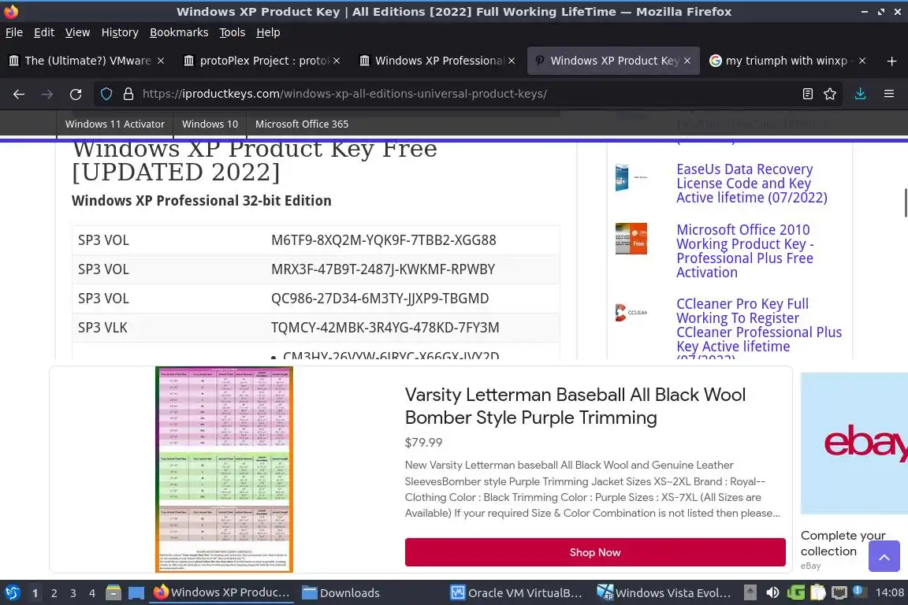
Task: Open a new tab with plus
Action: point(891,61)
